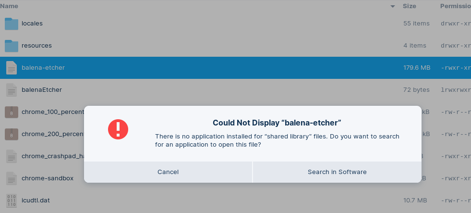Click the icudtl.dat binary file icon
This screenshot has width=471, height=213.
(x=12, y=200)
